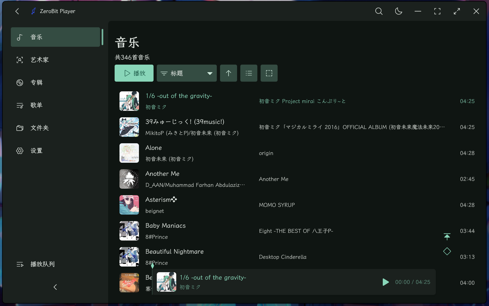The height and width of the screenshot is (306, 489).
Task: Click the ZeroBit Player music note logo
Action: 34,11
